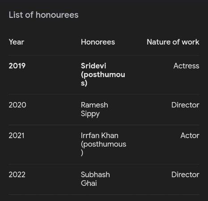The width and height of the screenshot is (208, 201).
Task: Click the 2020 year cell
Action: click(17, 105)
